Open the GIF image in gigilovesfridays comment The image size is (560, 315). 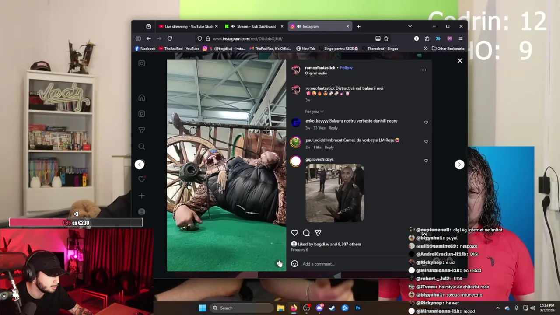[x=335, y=193]
